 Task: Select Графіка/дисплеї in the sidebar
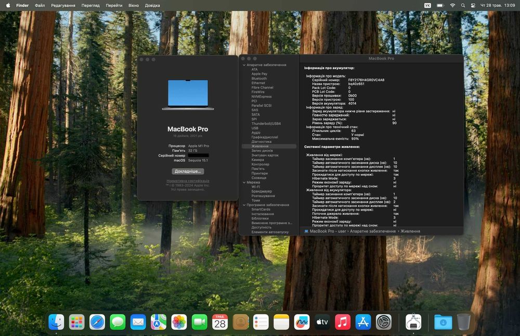tap(265, 137)
